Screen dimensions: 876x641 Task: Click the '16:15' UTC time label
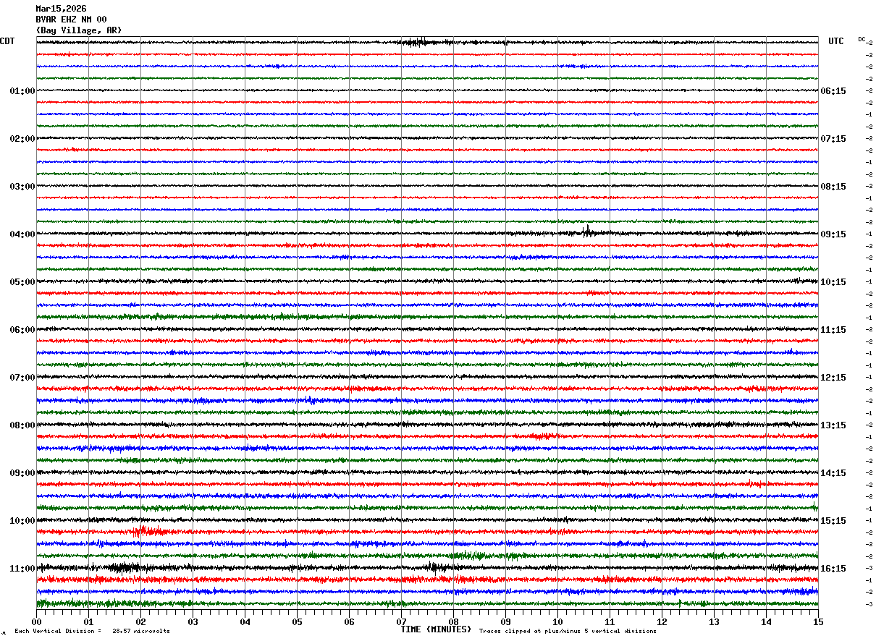pyautogui.click(x=833, y=569)
